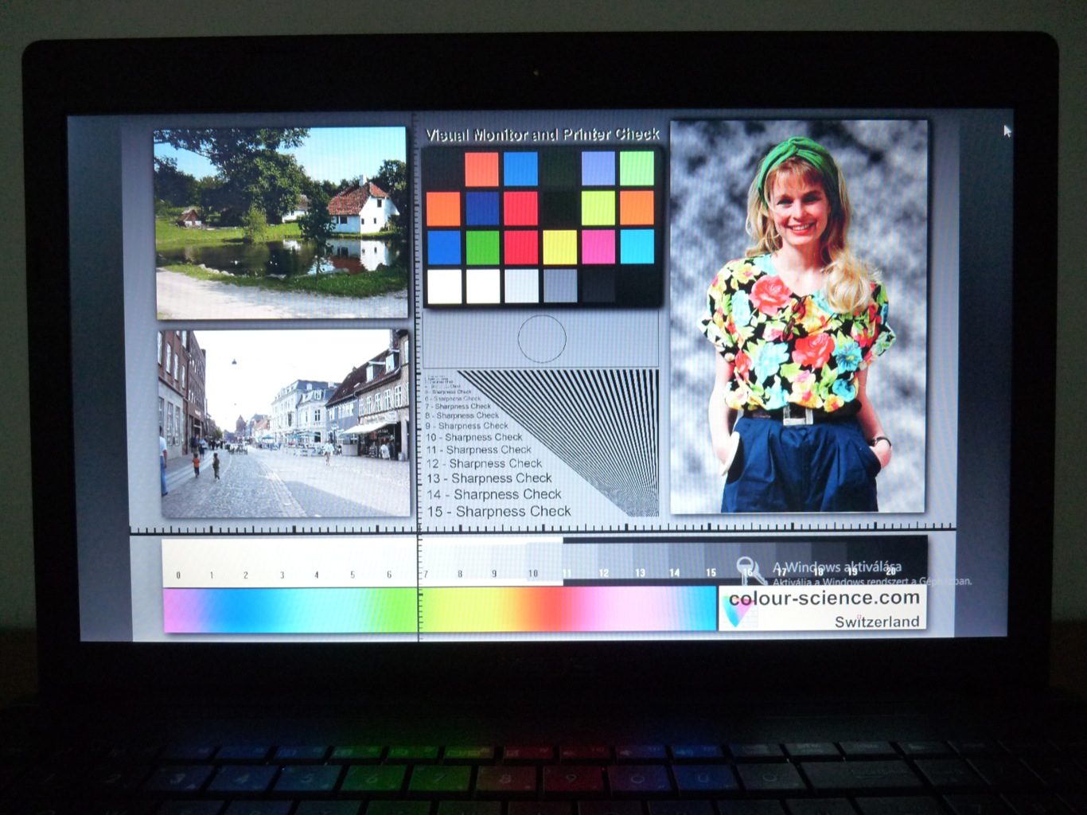Click the '14 - Sharpness Check' line

tap(494, 494)
